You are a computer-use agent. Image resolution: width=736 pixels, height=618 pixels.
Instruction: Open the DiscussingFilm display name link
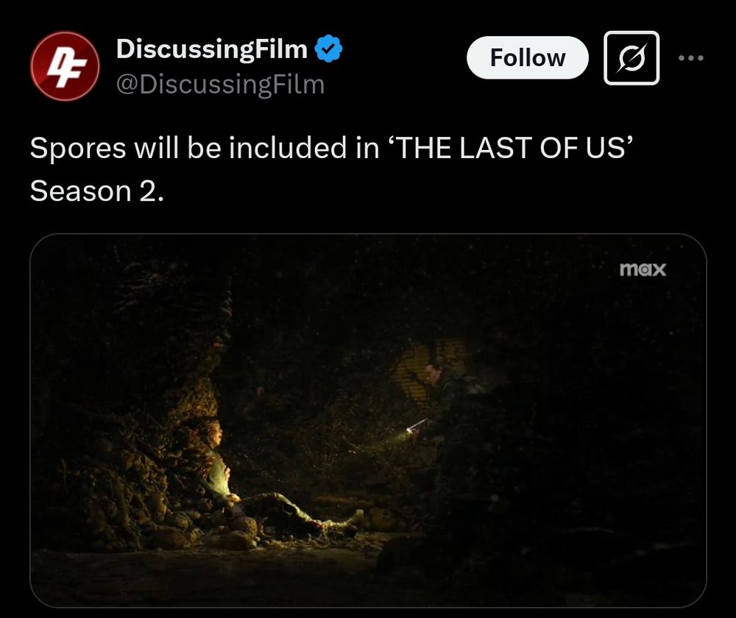click(212, 49)
